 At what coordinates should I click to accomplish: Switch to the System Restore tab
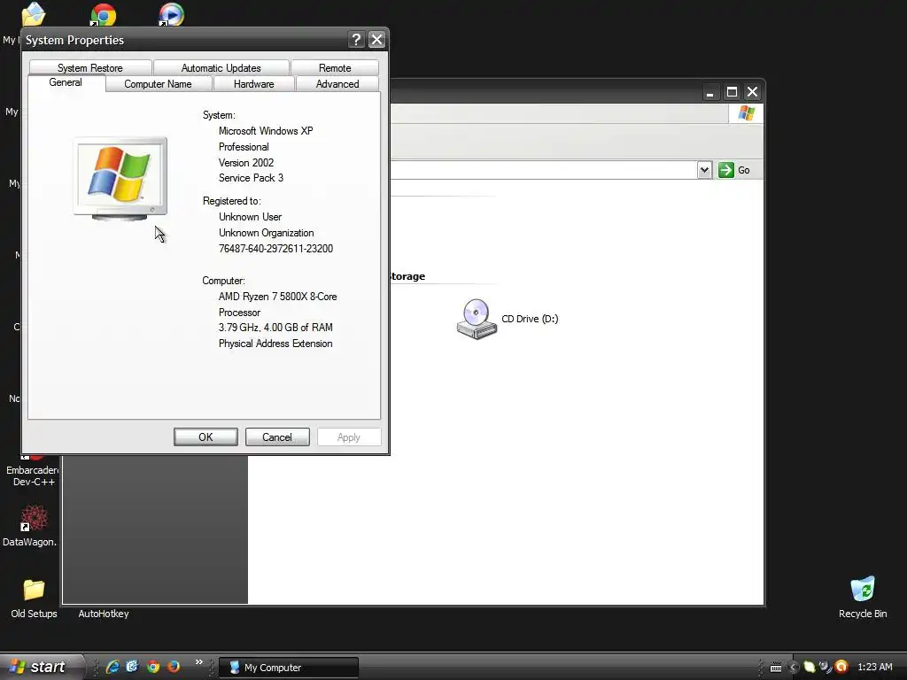tap(90, 67)
